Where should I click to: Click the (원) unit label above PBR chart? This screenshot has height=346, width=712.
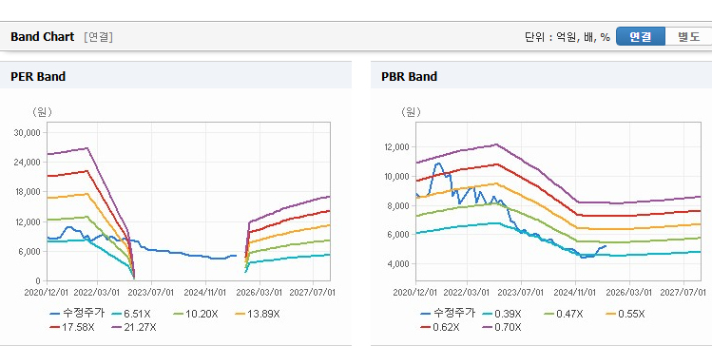[x=411, y=112]
